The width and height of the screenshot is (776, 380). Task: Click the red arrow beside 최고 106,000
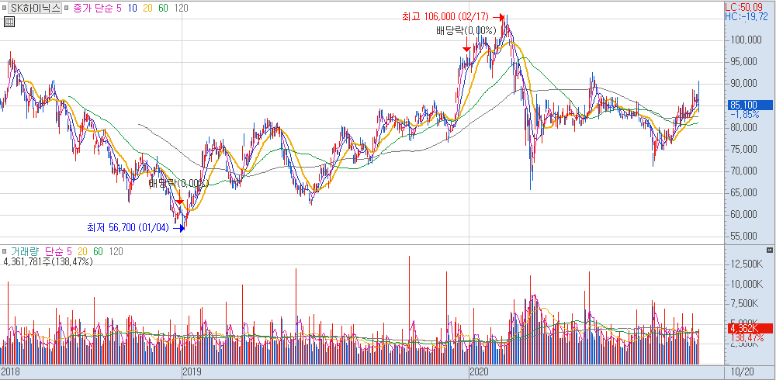pos(498,18)
